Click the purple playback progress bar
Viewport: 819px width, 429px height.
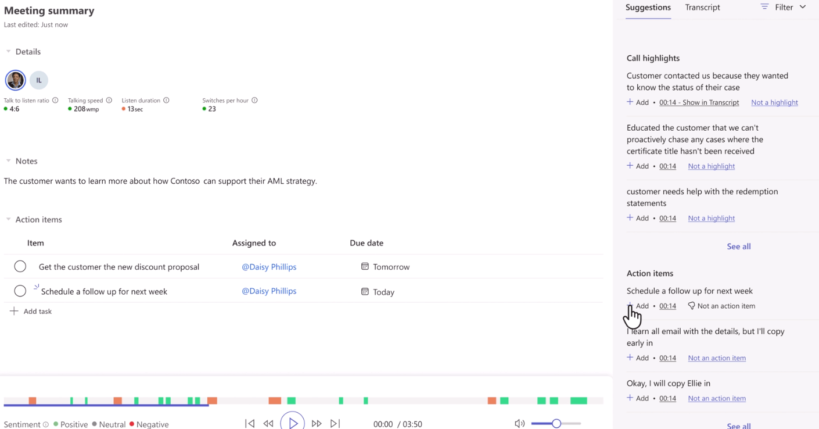pyautogui.click(x=106, y=405)
